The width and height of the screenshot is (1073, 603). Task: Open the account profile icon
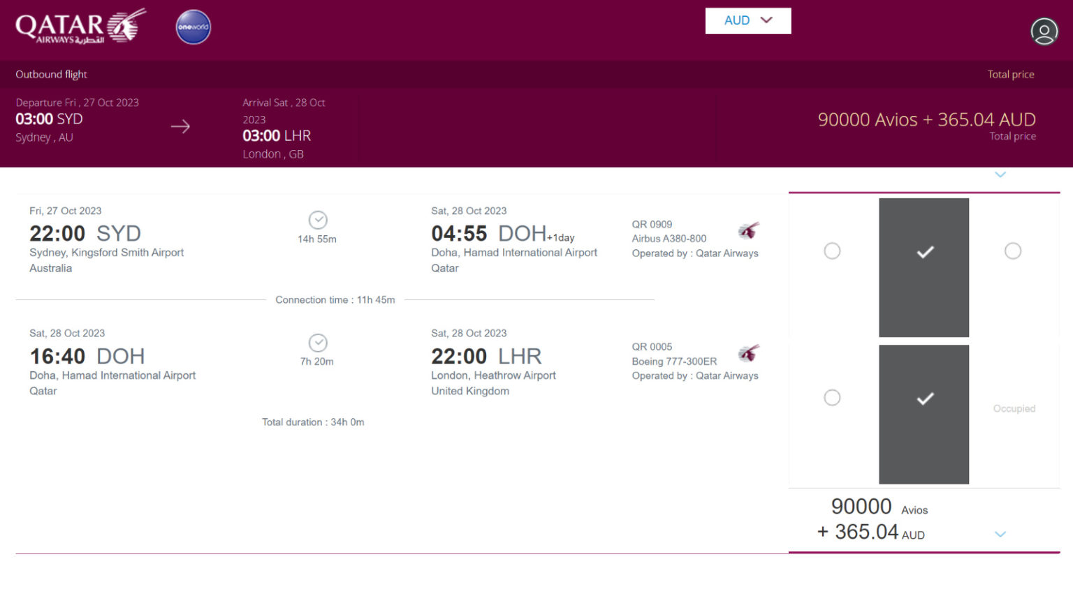point(1044,31)
